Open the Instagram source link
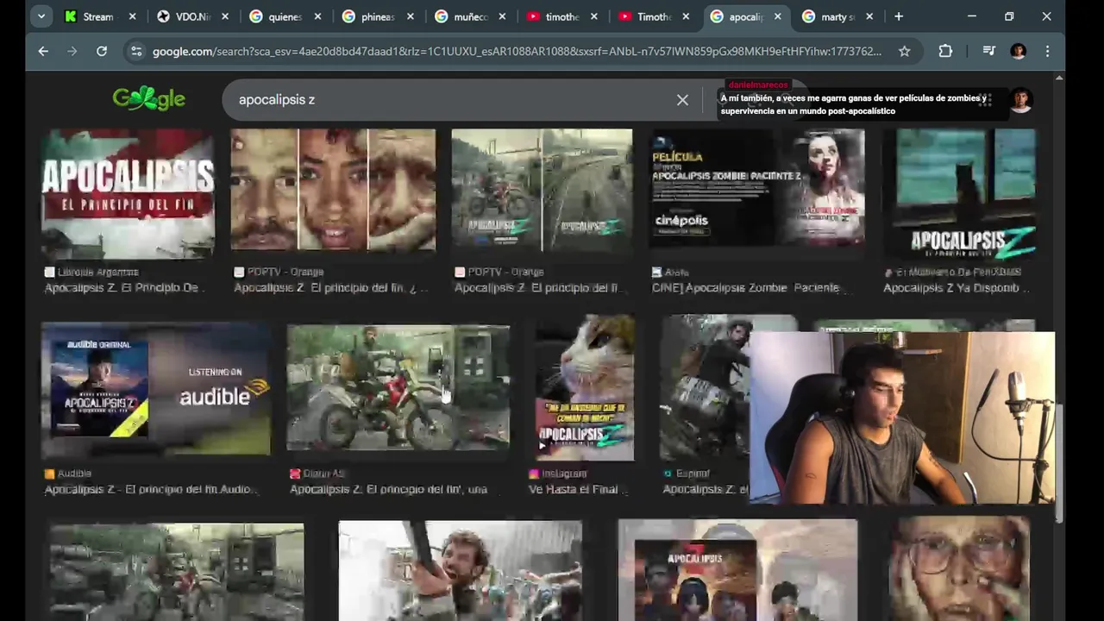The height and width of the screenshot is (621, 1104). (558, 474)
